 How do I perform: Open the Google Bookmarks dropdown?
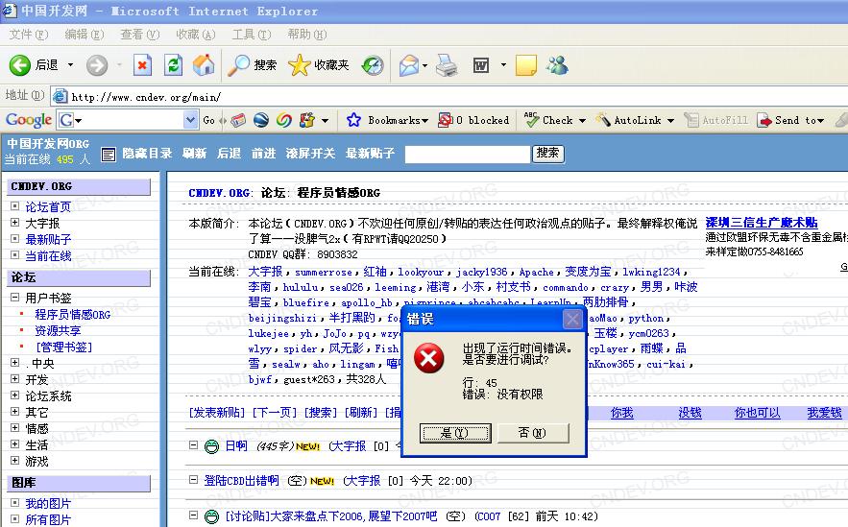pos(387,120)
